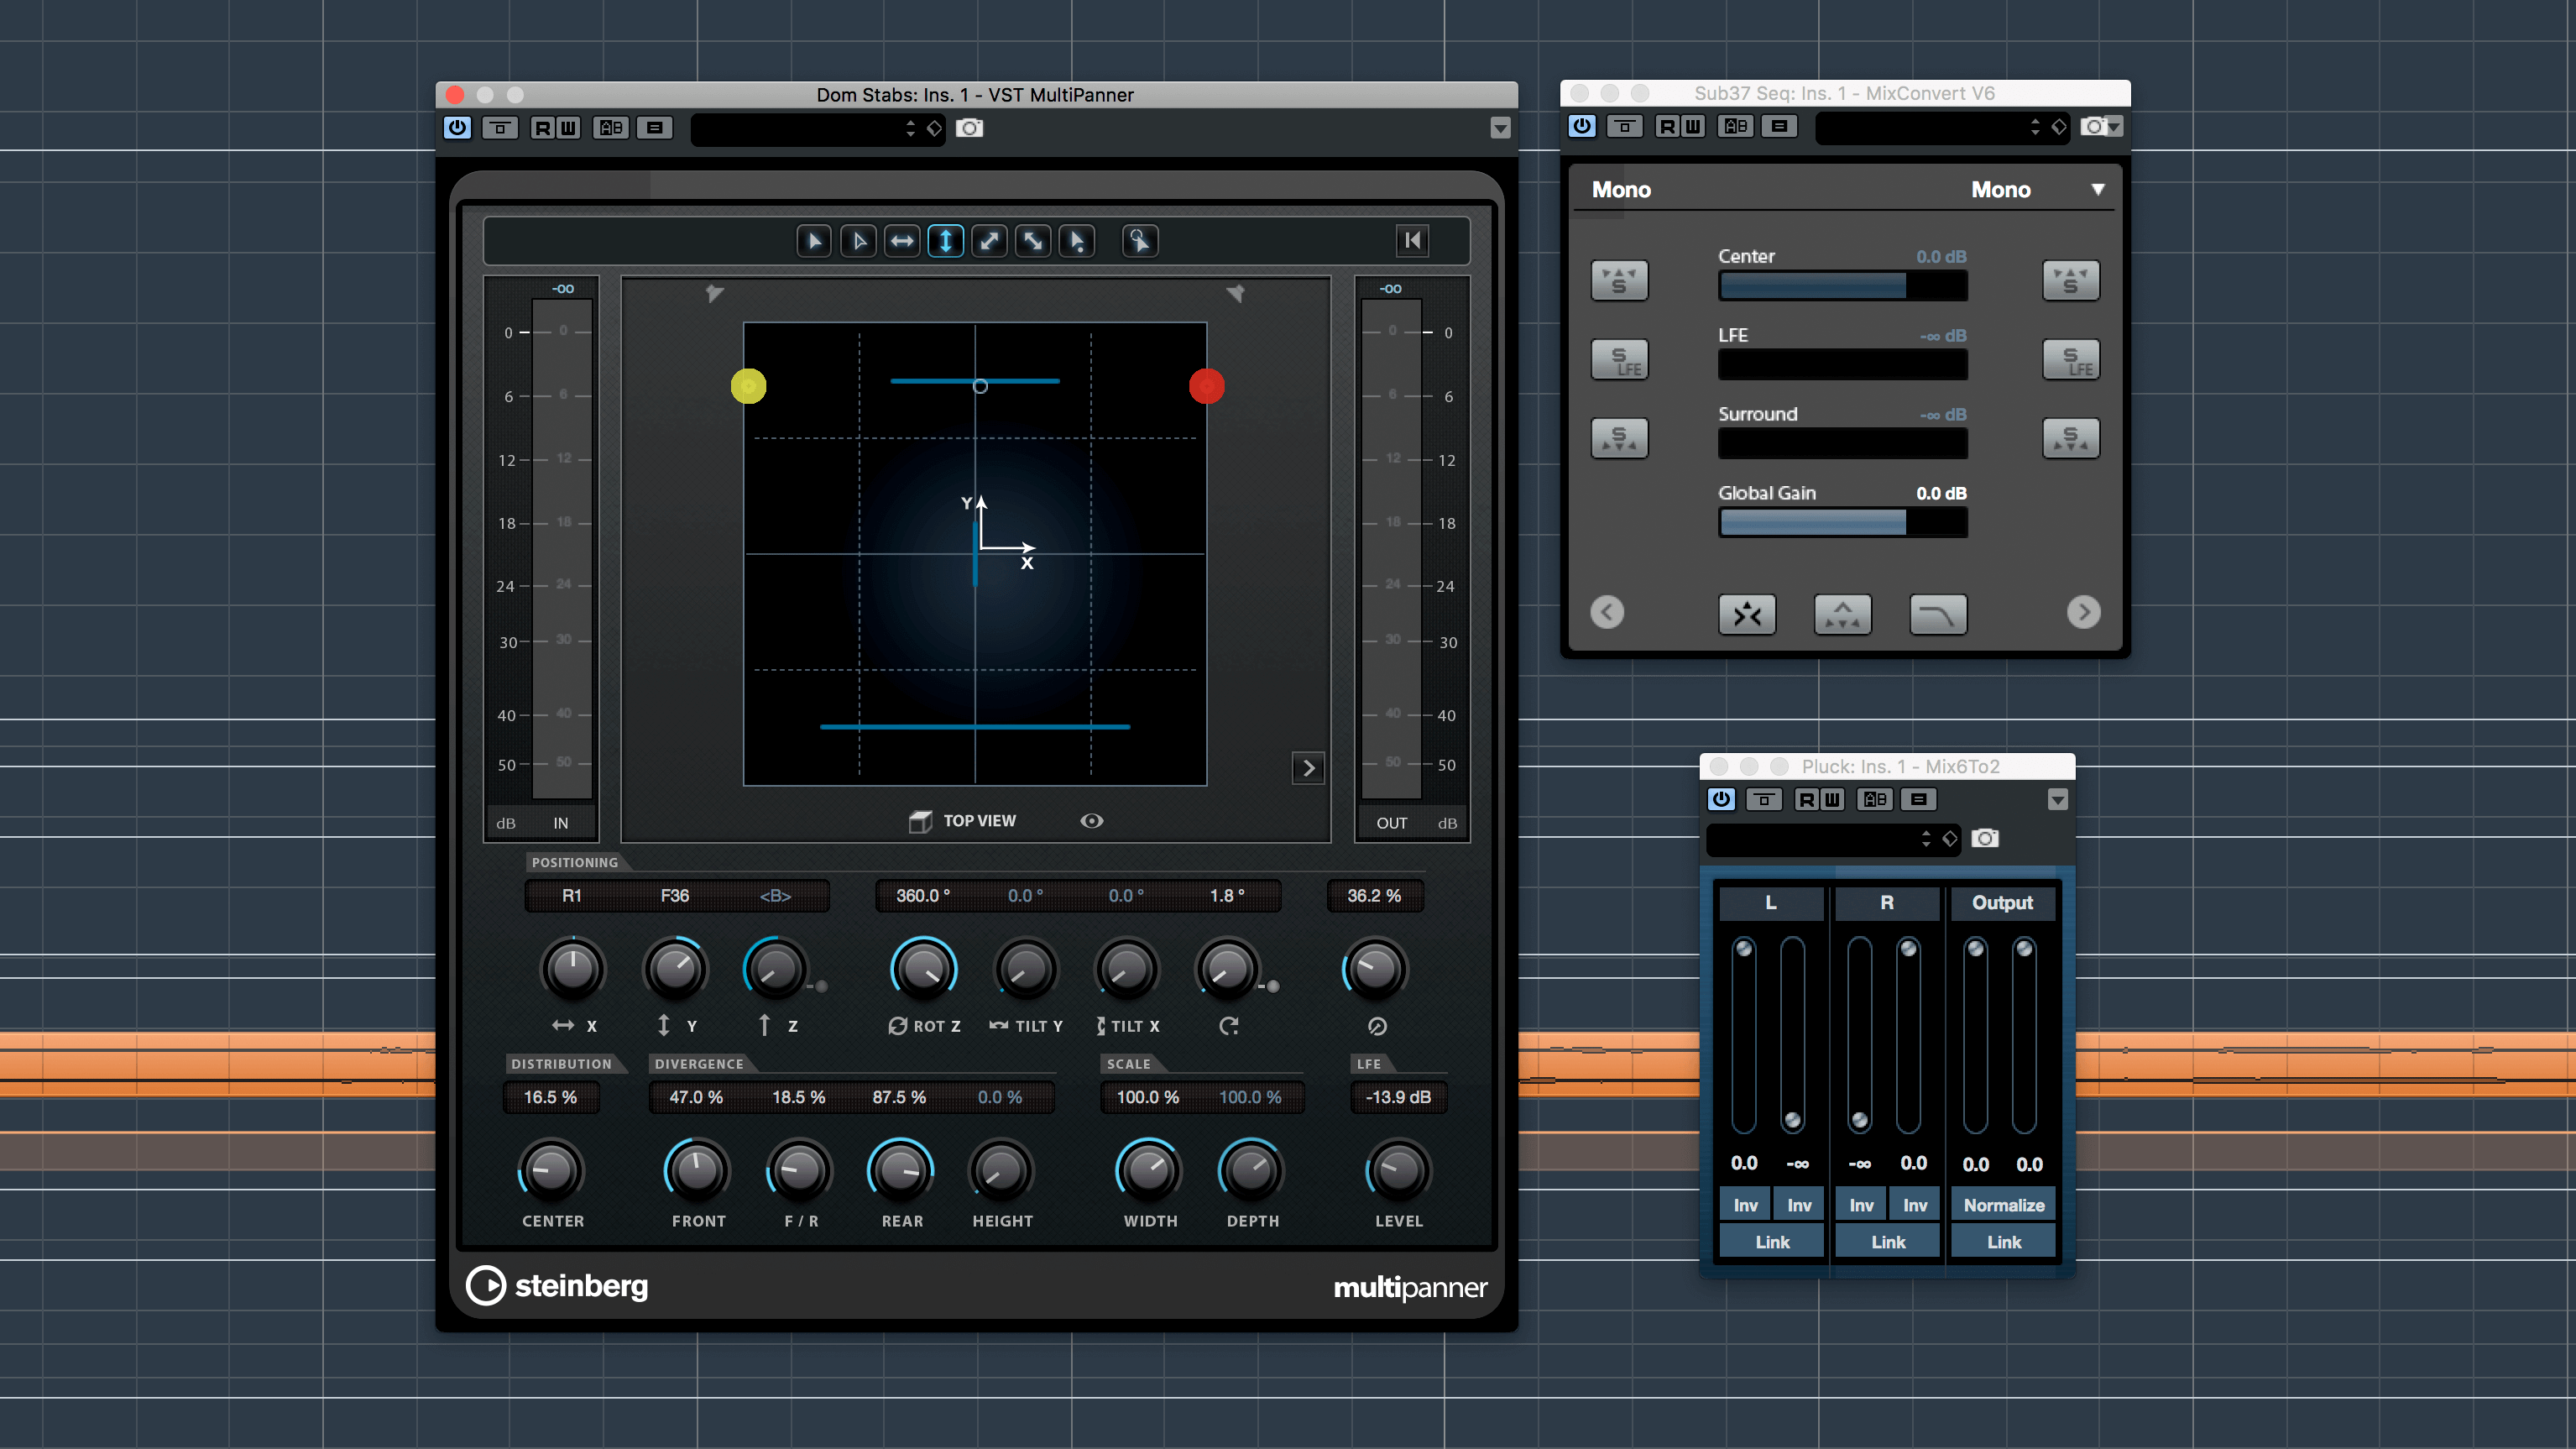The image size is (2576, 1449).
Task: Click the right solo LFE button in MixConvert
Action: pos(2070,359)
